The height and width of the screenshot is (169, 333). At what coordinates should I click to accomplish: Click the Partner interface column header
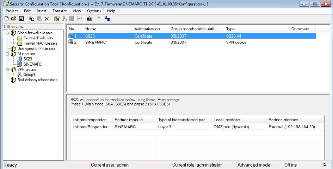click(294, 120)
